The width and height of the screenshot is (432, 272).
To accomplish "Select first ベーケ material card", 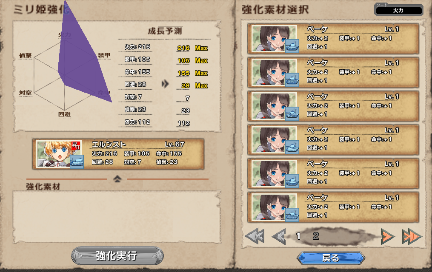I will pos(333,39).
